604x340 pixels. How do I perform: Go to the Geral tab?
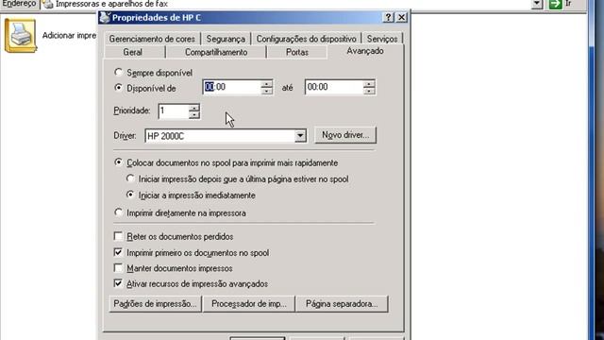coord(133,52)
